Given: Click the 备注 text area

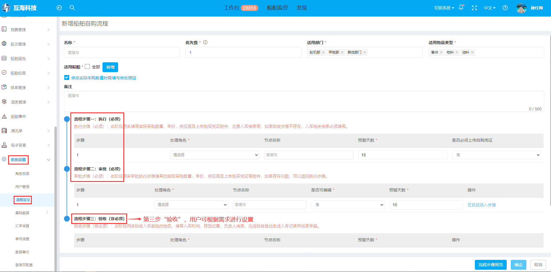Looking at the screenshot, I should [304, 101].
